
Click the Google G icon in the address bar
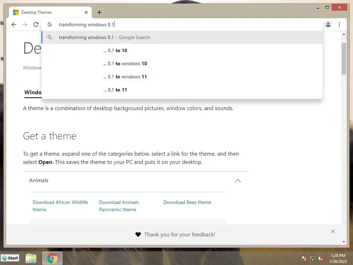(x=50, y=24)
